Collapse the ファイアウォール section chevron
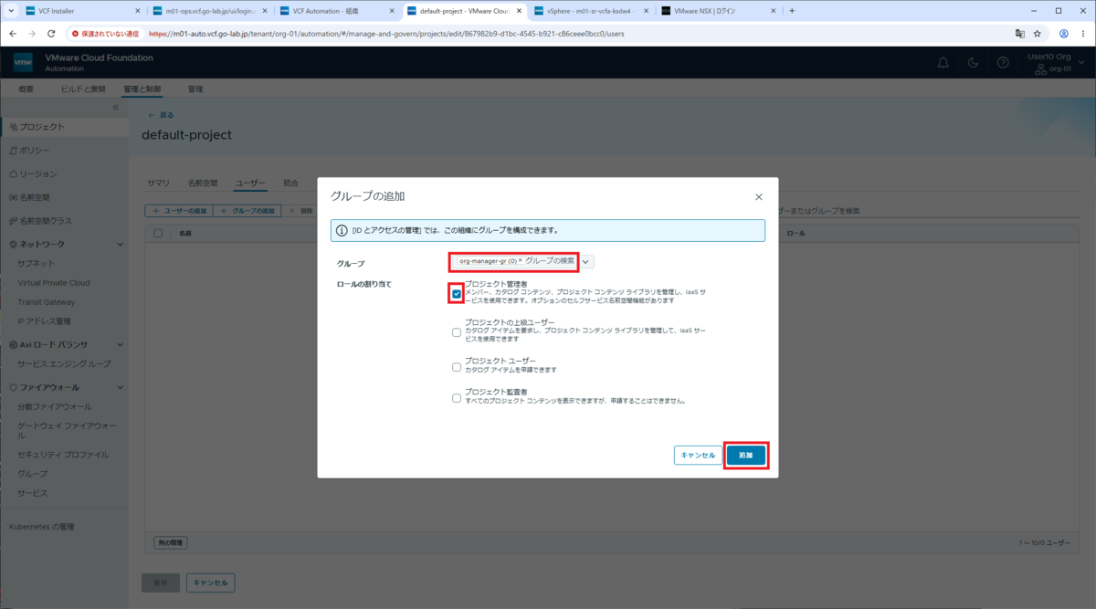This screenshot has width=1096, height=609. coord(120,387)
